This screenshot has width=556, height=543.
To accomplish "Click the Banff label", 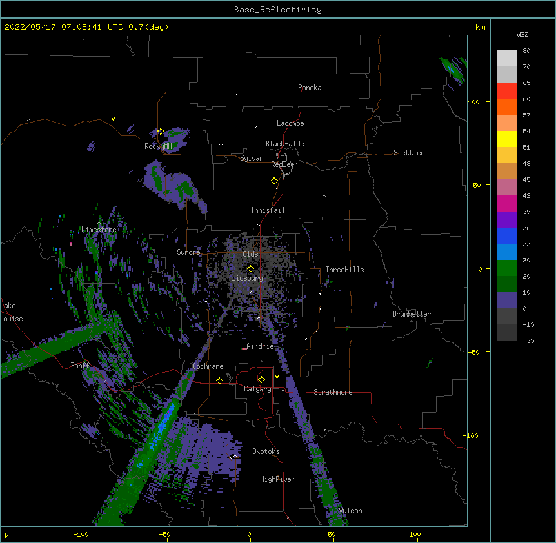I will [80, 366].
